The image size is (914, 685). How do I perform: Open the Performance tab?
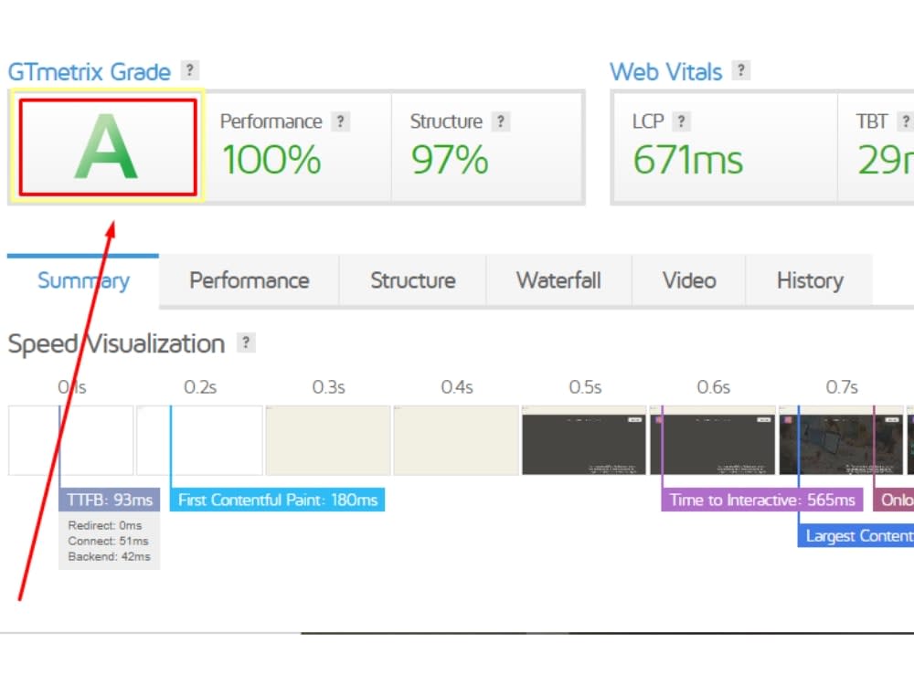point(249,280)
